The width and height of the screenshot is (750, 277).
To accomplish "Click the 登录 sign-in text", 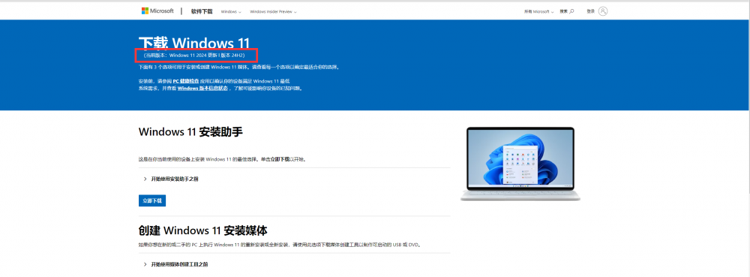I will (x=591, y=11).
